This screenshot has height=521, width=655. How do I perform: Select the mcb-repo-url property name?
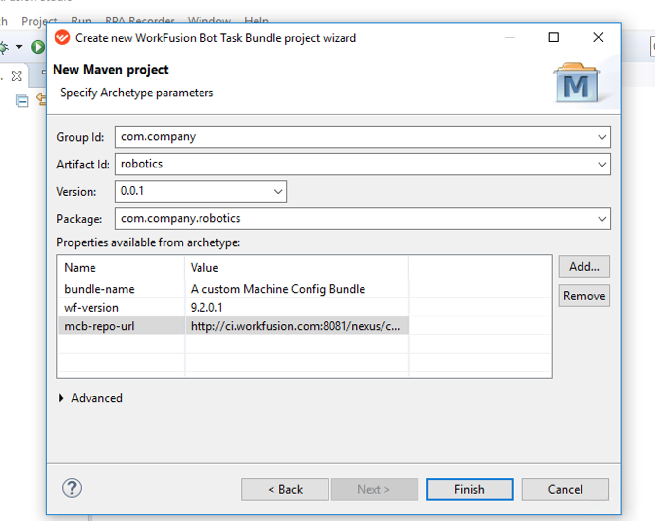pyautogui.click(x=99, y=326)
